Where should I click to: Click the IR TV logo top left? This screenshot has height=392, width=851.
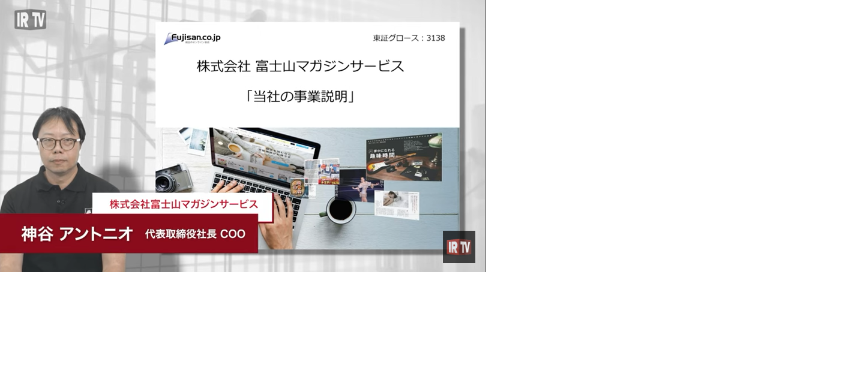[x=31, y=19]
